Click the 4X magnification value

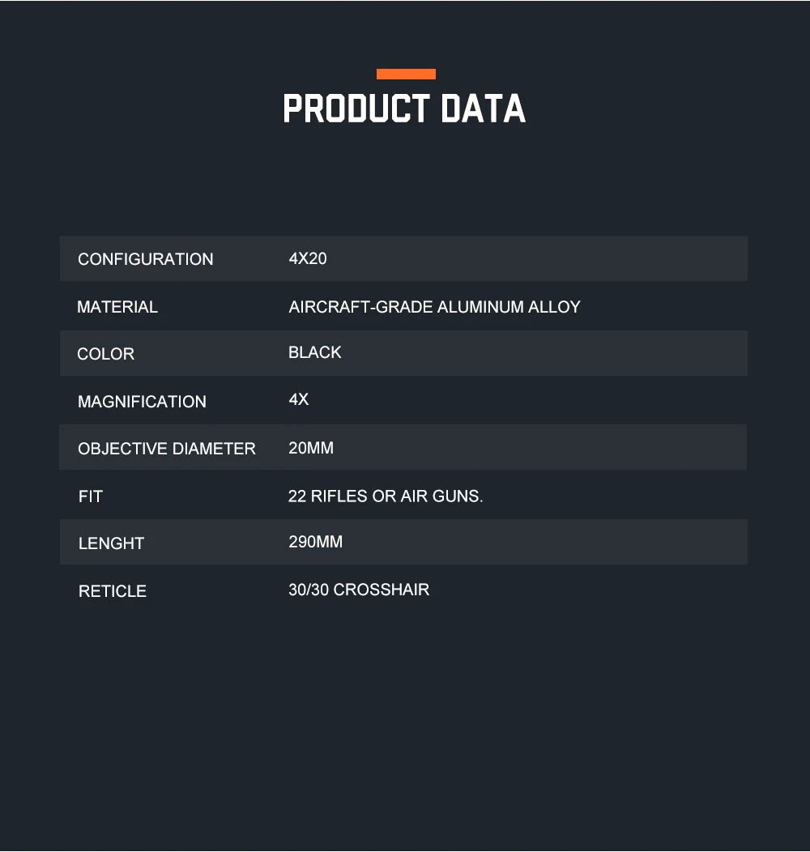coord(299,399)
